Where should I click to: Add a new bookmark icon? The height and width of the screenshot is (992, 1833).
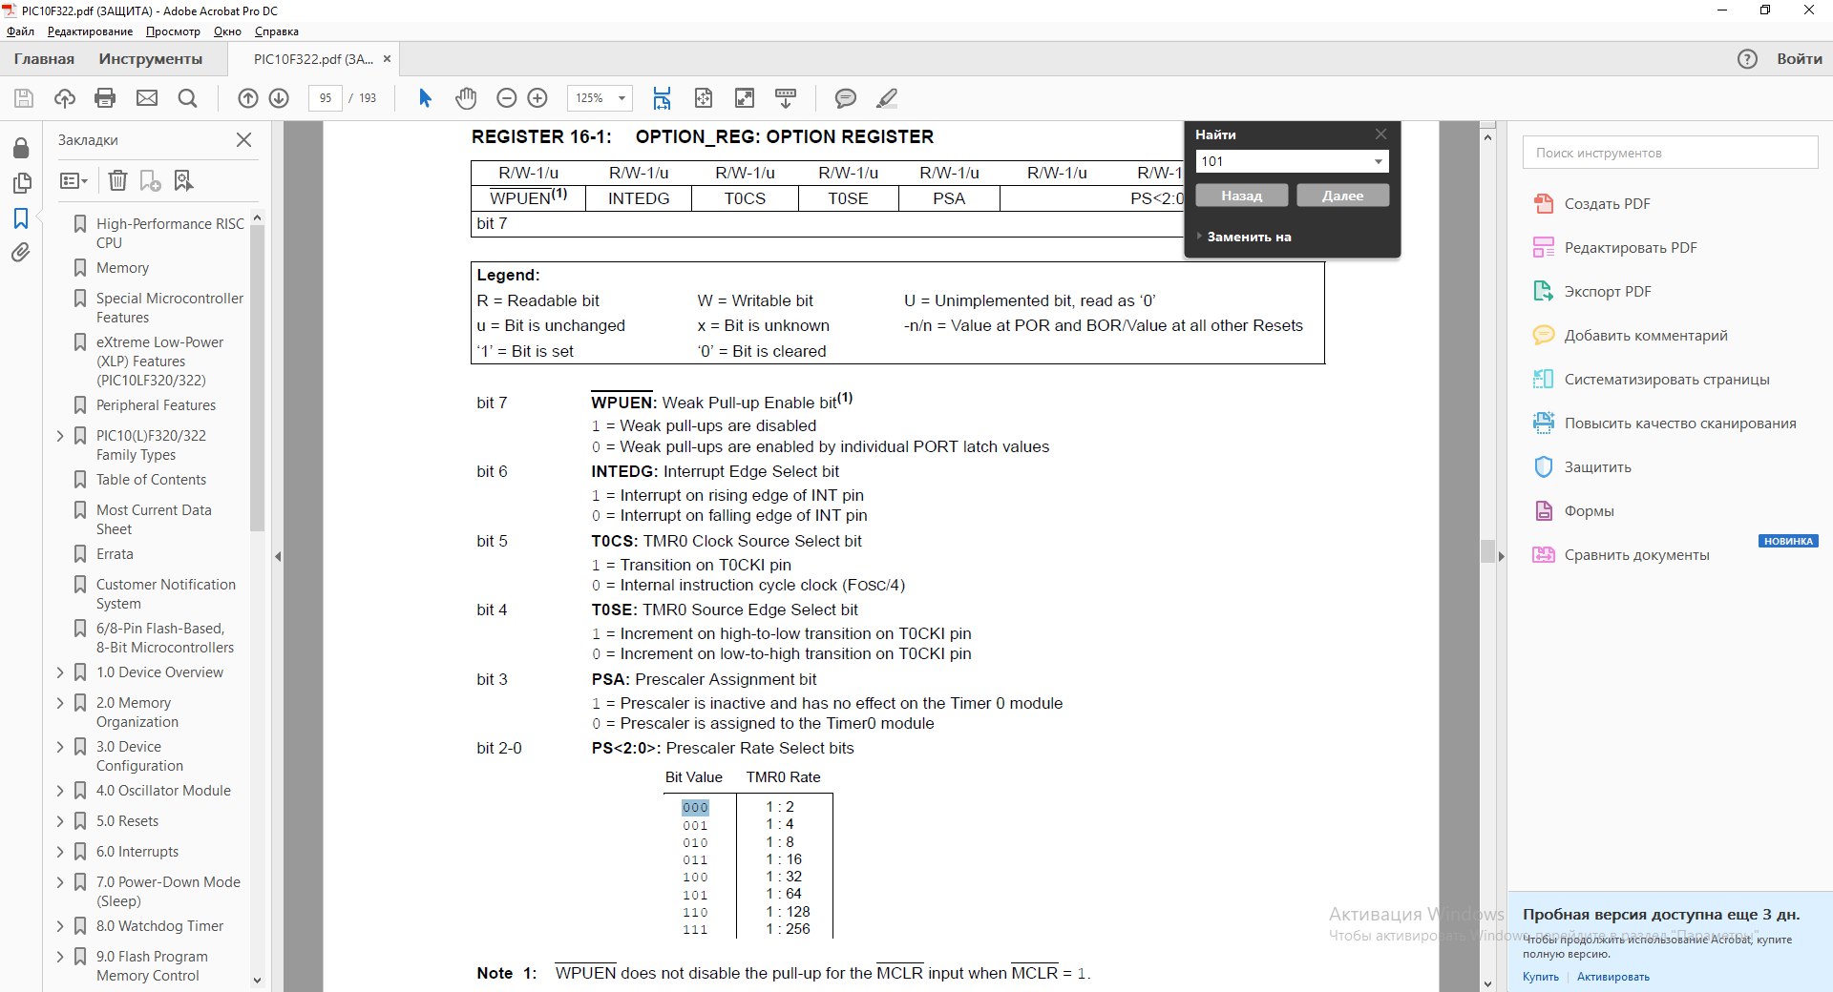coord(151,180)
